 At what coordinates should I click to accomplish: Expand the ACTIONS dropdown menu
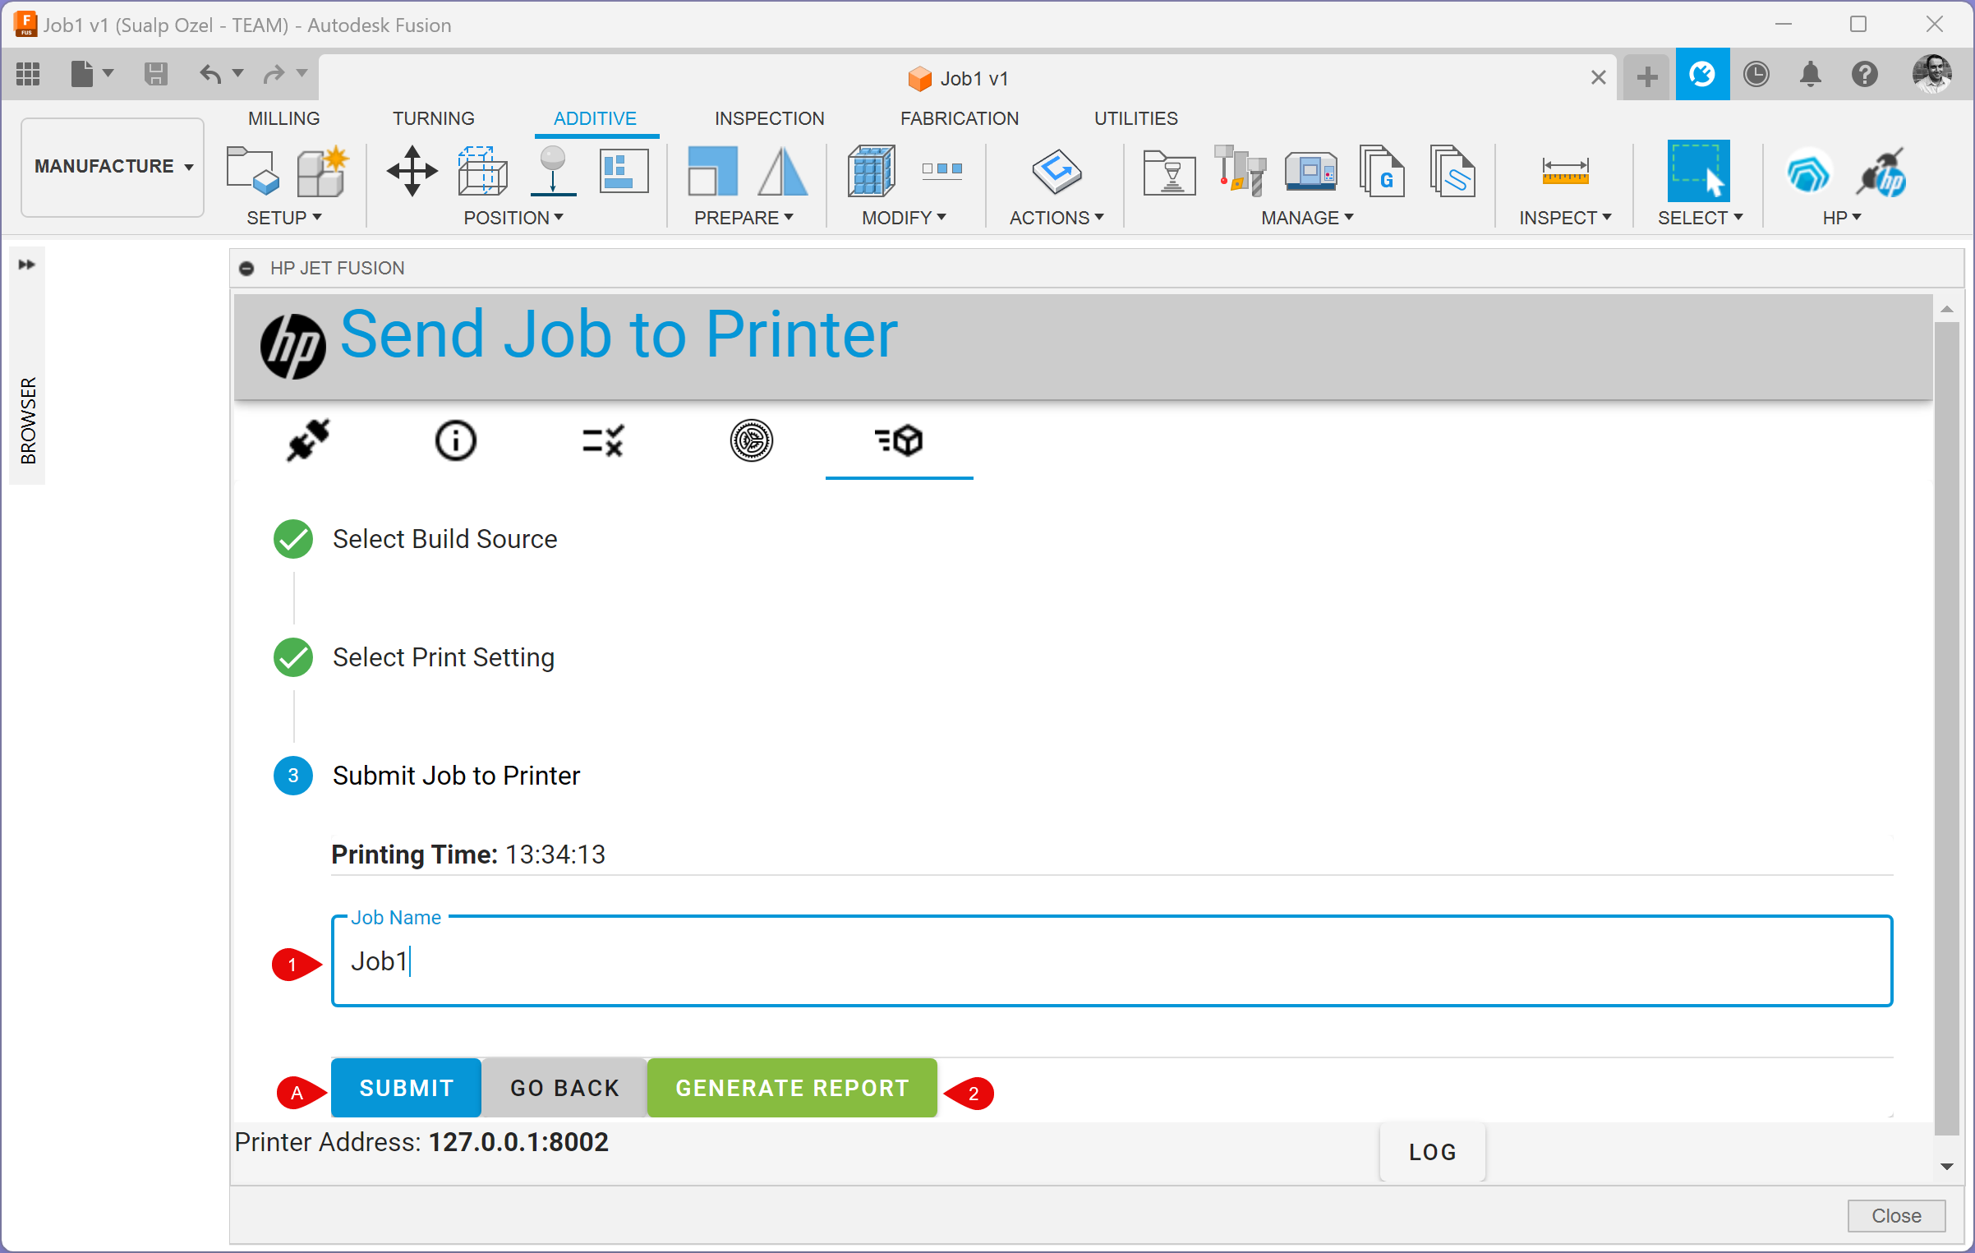coord(1056,218)
